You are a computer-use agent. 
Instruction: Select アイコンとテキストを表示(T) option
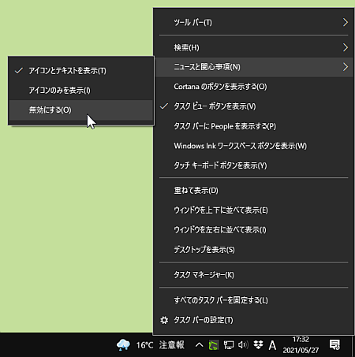click(81, 70)
